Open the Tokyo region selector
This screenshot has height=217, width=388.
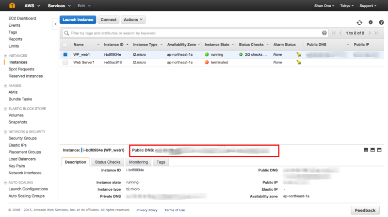click(347, 6)
